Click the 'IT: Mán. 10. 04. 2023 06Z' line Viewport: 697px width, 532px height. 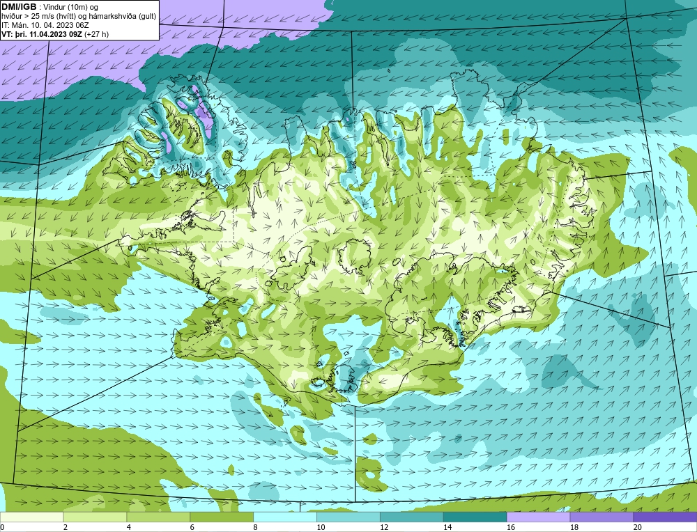pos(45,25)
